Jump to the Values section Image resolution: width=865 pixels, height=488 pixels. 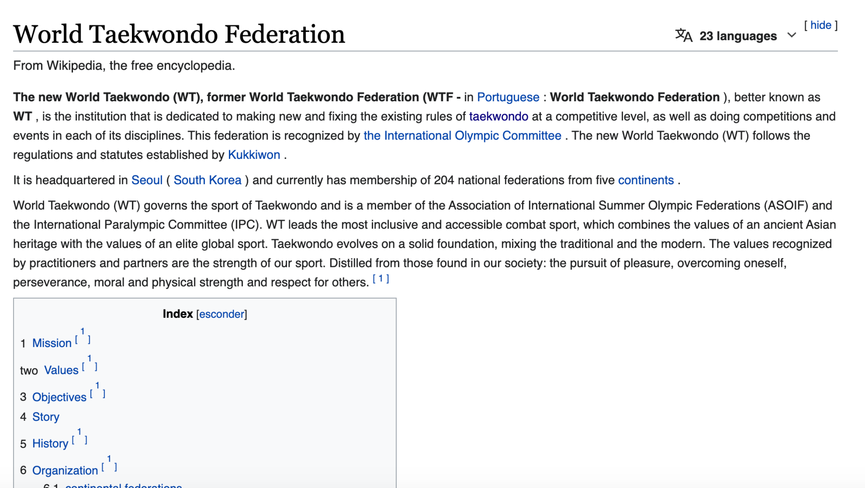61,370
